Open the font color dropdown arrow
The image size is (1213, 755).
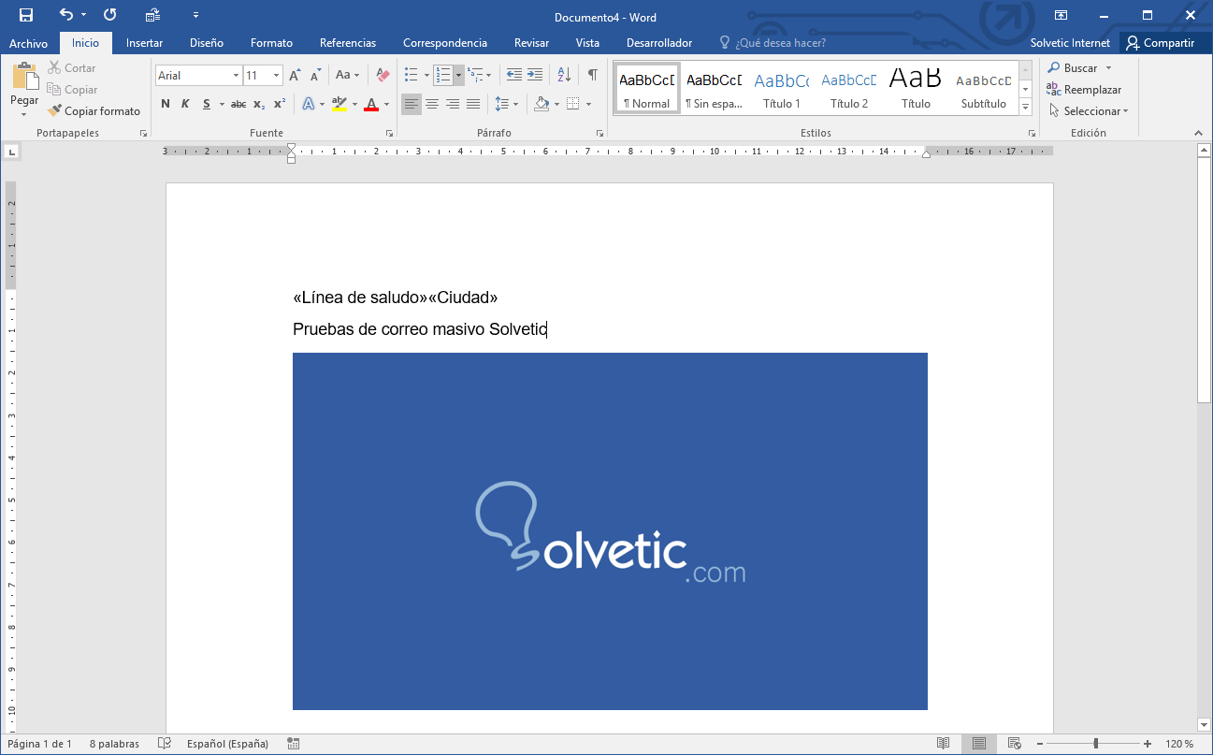(x=386, y=104)
